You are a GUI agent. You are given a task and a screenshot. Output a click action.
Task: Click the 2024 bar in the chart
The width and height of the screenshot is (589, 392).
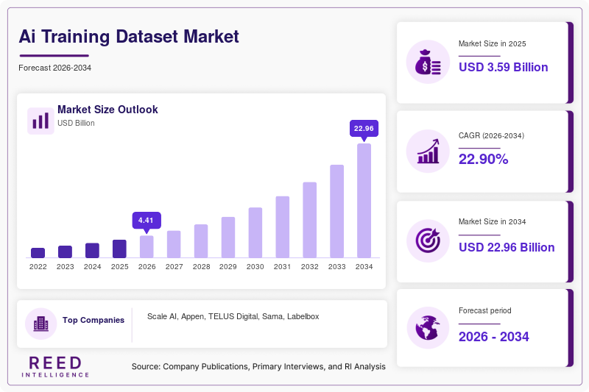point(93,251)
